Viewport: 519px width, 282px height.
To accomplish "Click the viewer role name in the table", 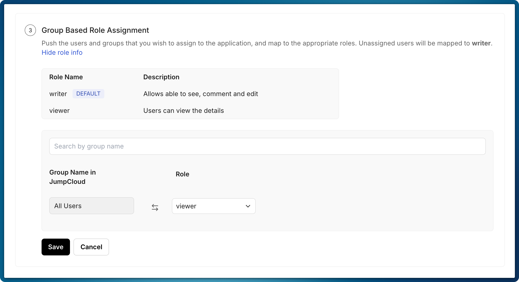I will click(59, 111).
